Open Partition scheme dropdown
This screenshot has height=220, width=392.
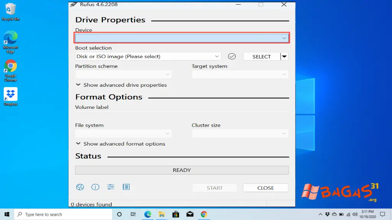tap(123, 74)
